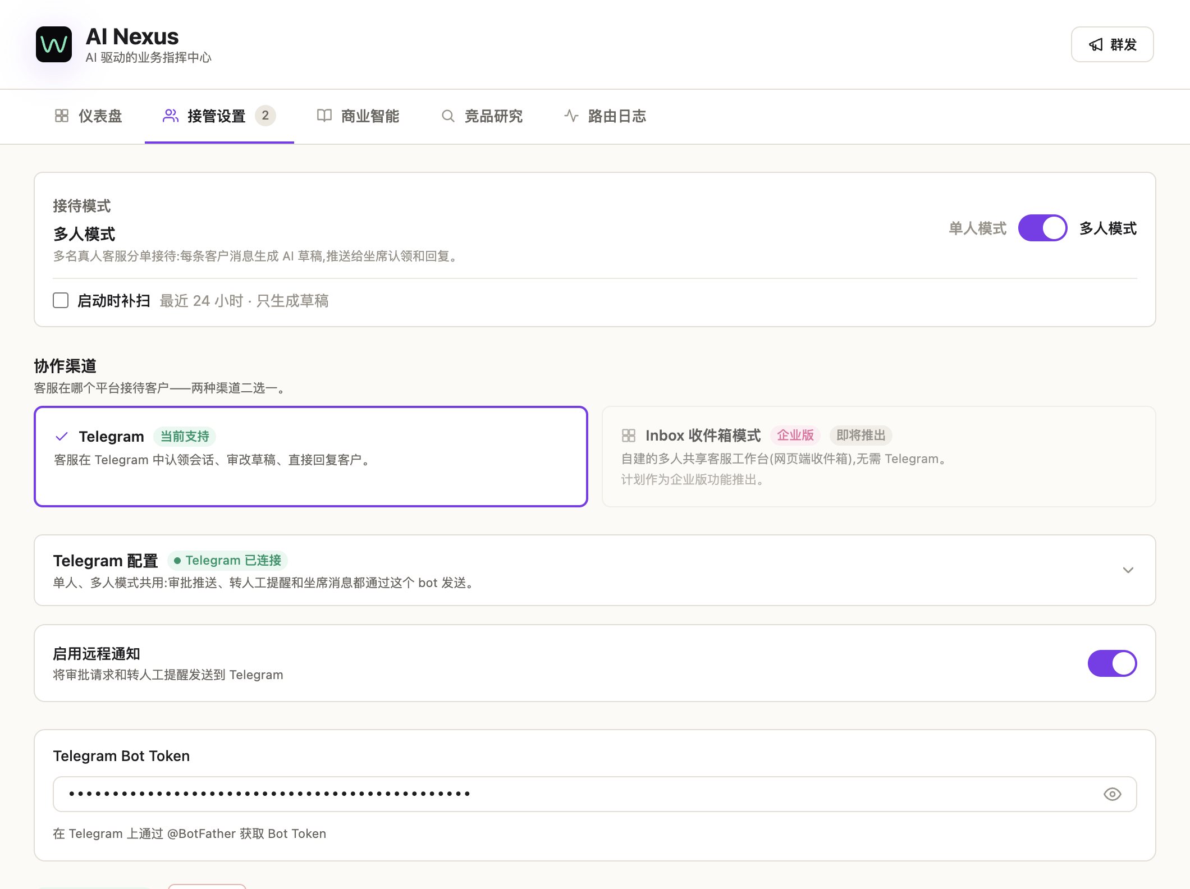Click the 最近 24 小时 · 只生成草稿 text
The height and width of the screenshot is (889, 1190).
pos(244,301)
